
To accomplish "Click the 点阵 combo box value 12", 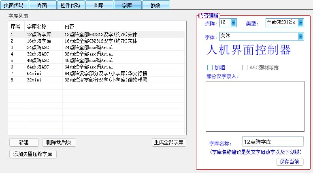I will point(228,23).
